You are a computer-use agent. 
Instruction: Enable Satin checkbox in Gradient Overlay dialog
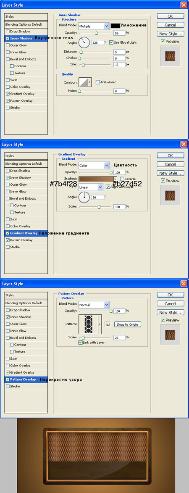8,219
